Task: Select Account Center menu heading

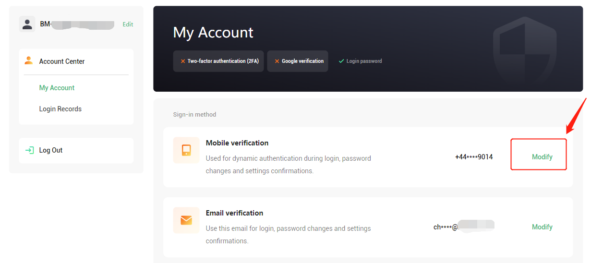Action: pyautogui.click(x=62, y=61)
